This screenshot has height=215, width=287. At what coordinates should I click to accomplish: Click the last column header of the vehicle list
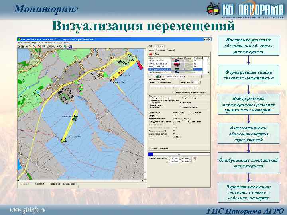198,58
